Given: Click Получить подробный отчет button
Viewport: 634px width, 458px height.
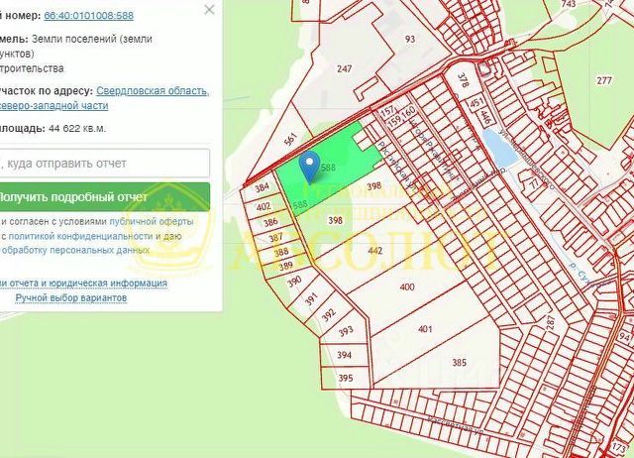Looking at the screenshot, I should point(104,197).
